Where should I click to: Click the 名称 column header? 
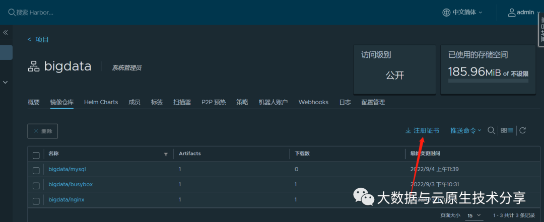pyautogui.click(x=54, y=154)
